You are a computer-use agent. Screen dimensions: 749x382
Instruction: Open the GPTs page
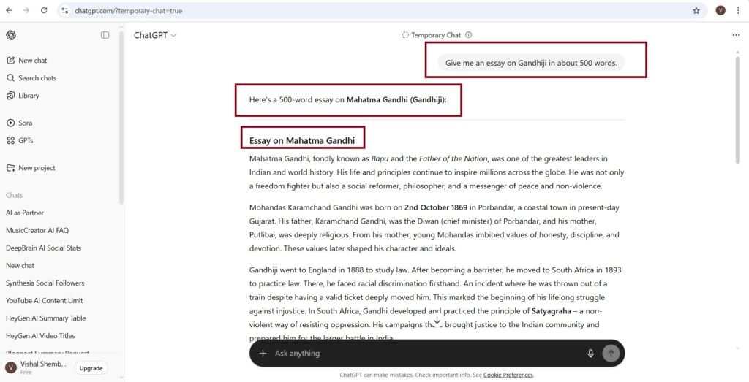click(x=26, y=141)
